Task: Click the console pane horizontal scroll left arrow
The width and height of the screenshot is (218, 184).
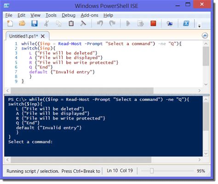Action: pyautogui.click(x=7, y=160)
